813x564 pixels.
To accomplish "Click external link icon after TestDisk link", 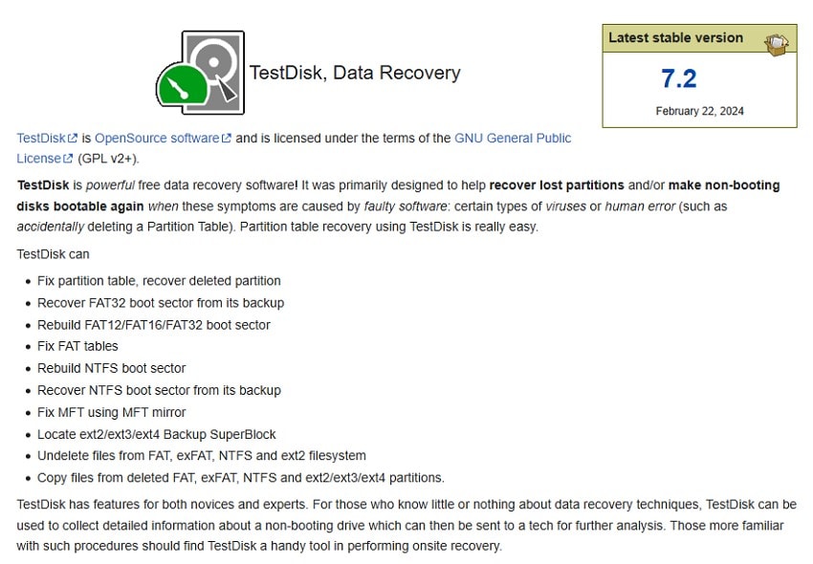I will pyautogui.click(x=74, y=139).
